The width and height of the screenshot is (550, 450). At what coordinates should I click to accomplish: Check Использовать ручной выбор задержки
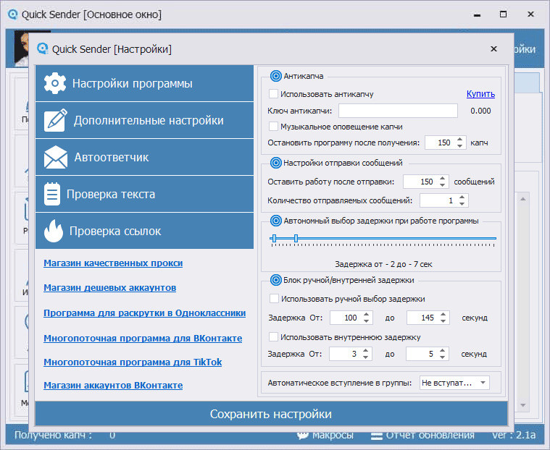[273, 298]
